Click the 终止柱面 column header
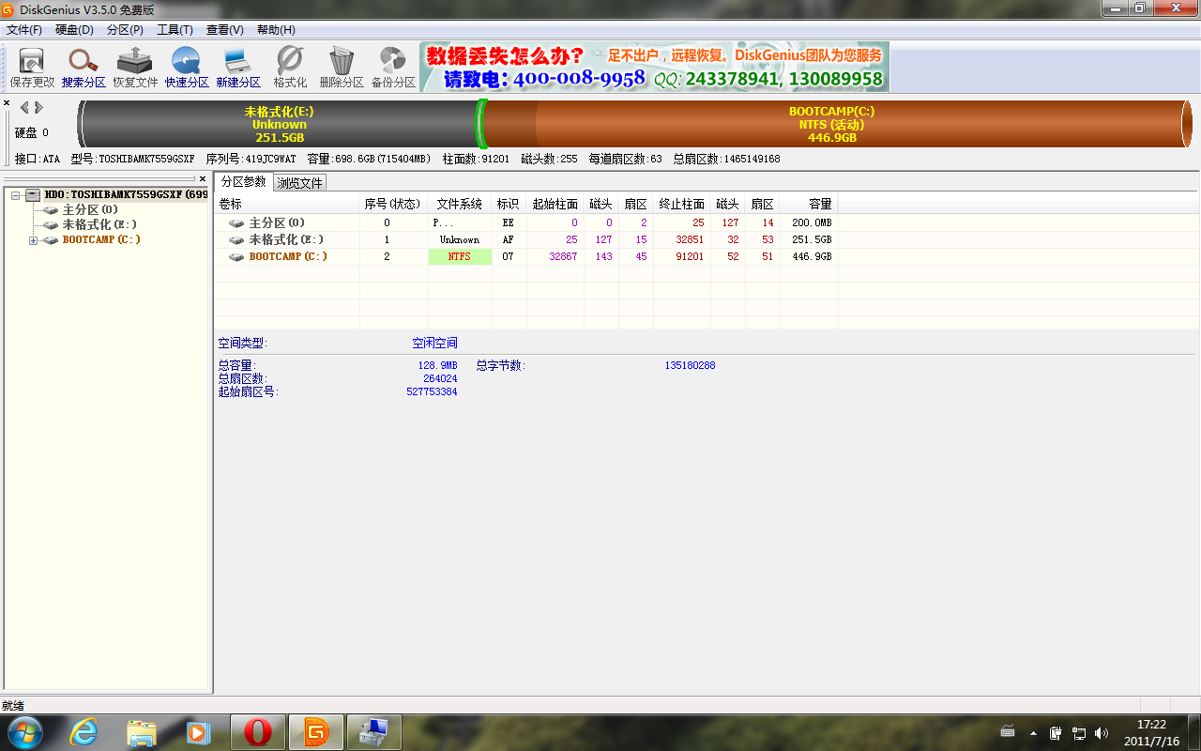The image size is (1201, 751). [x=682, y=204]
